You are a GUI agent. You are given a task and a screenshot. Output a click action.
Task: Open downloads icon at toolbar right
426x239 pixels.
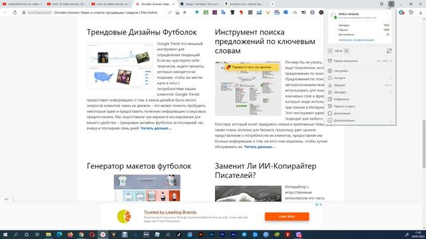[421, 13]
